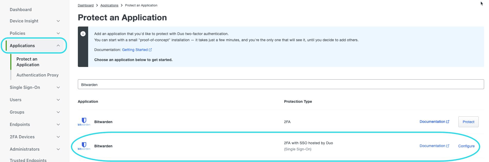This screenshot has height=162, width=489.
Task: Open Endpoints in the sidebar
Action: [20, 124]
